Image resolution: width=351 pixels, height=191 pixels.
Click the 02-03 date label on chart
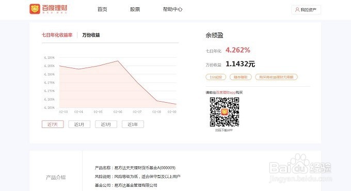pyautogui.click(x=63, y=112)
